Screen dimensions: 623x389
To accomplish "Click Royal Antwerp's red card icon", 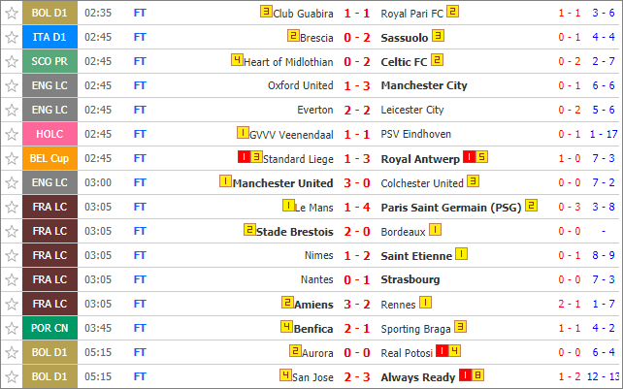I will tap(470, 157).
